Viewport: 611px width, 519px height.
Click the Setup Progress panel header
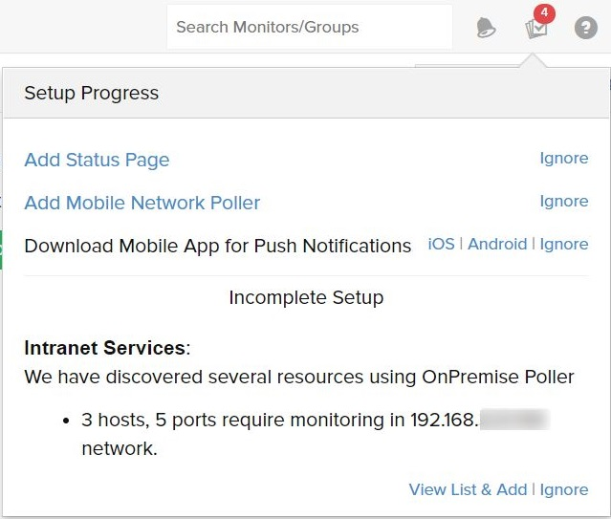91,93
